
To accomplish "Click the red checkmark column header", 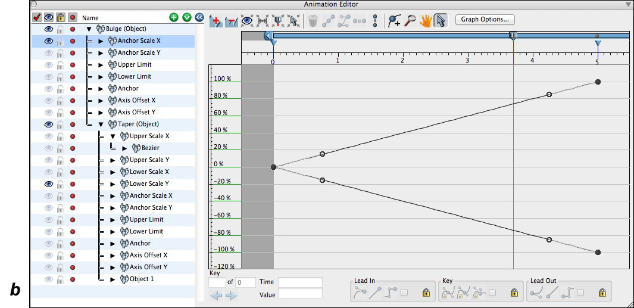I will coord(37,17).
